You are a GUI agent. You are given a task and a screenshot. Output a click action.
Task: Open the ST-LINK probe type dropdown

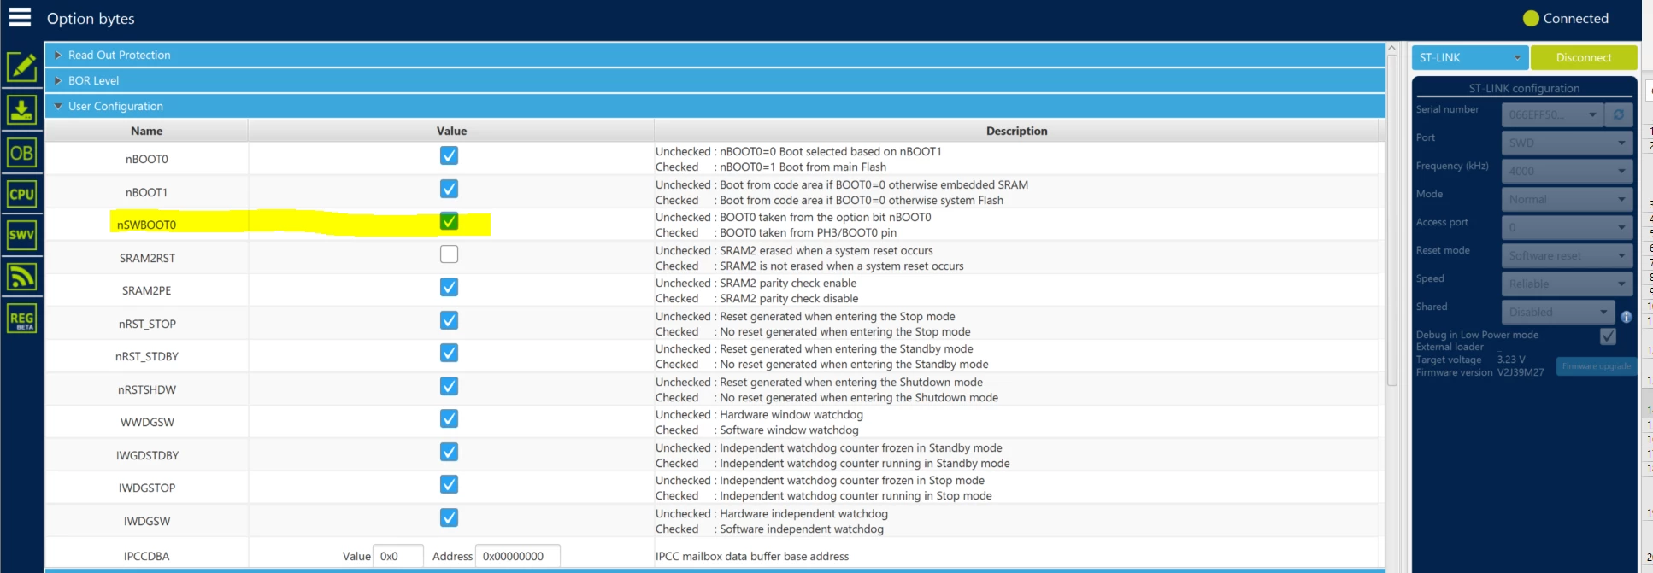click(1469, 57)
